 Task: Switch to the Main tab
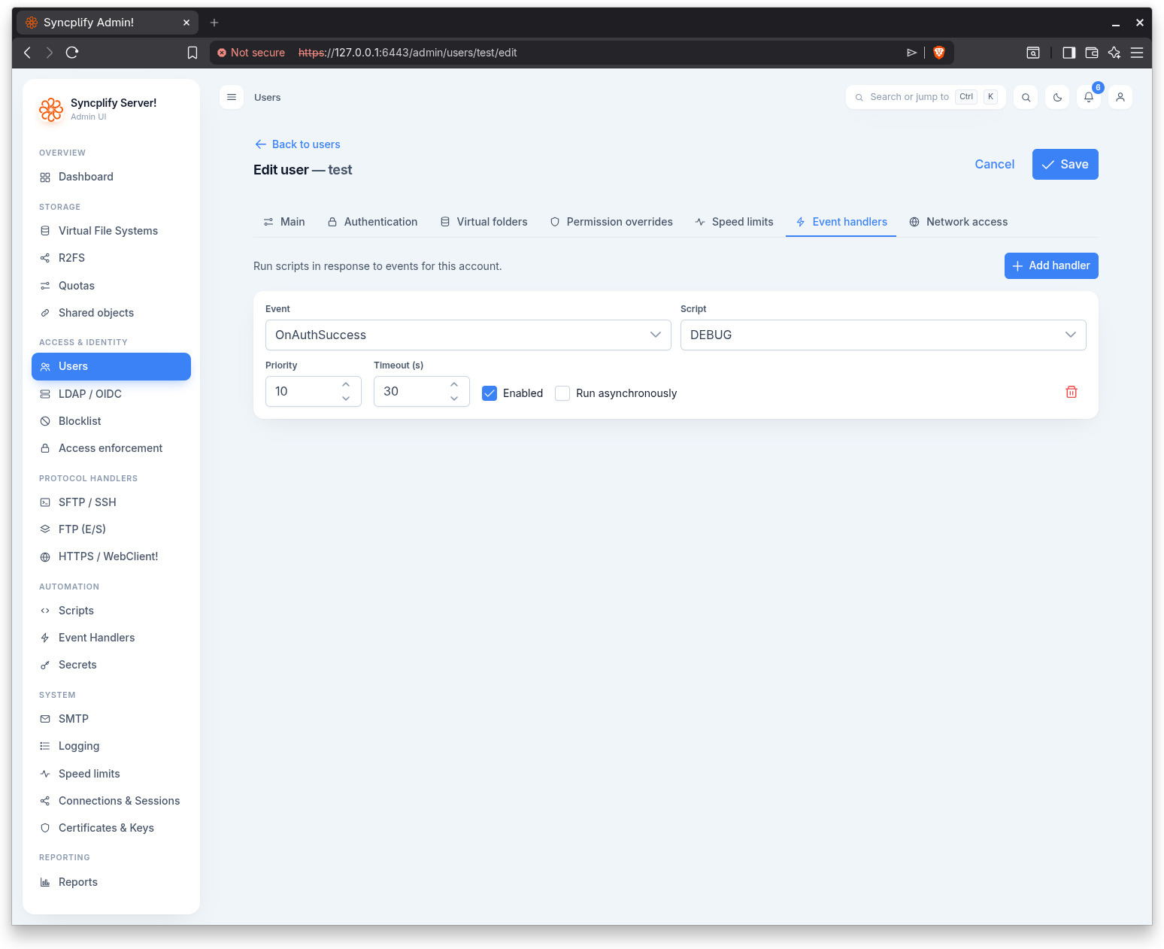[284, 222]
